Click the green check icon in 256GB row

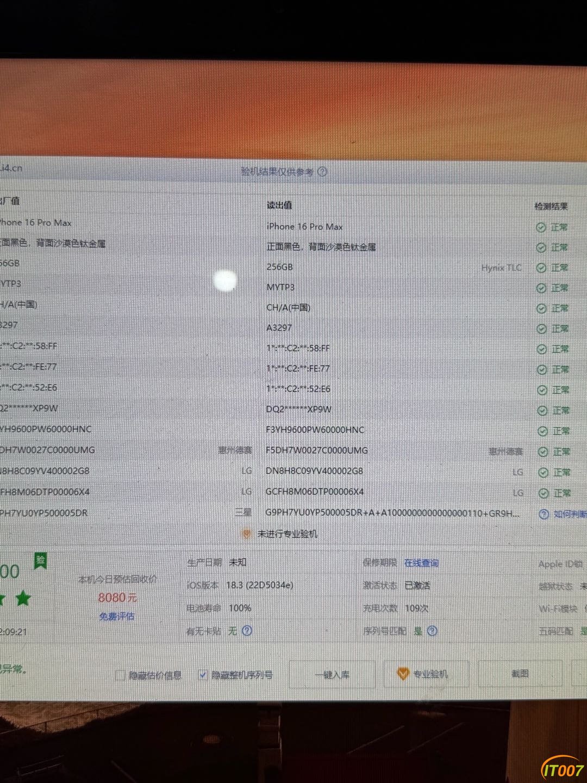541,268
